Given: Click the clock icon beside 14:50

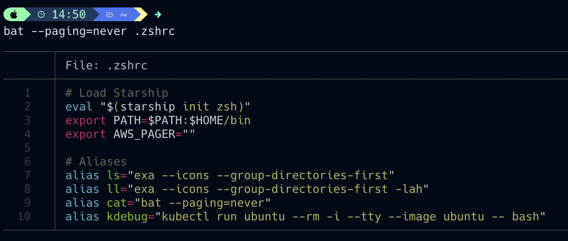Looking at the screenshot, I should point(41,14).
